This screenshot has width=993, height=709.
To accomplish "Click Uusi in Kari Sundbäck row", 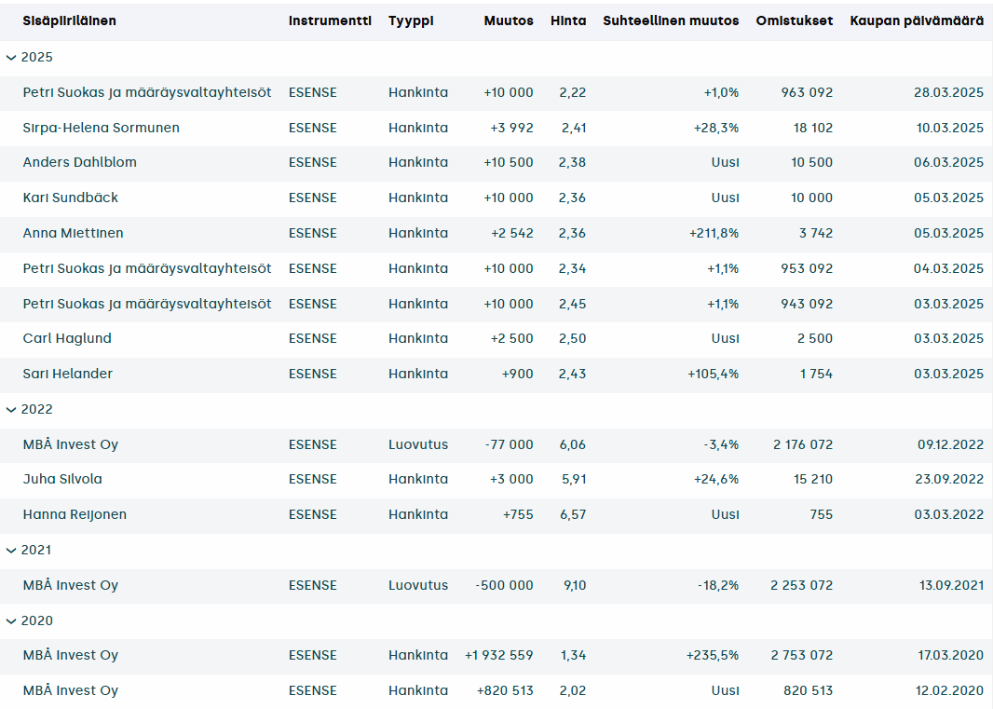I will pyautogui.click(x=725, y=198).
